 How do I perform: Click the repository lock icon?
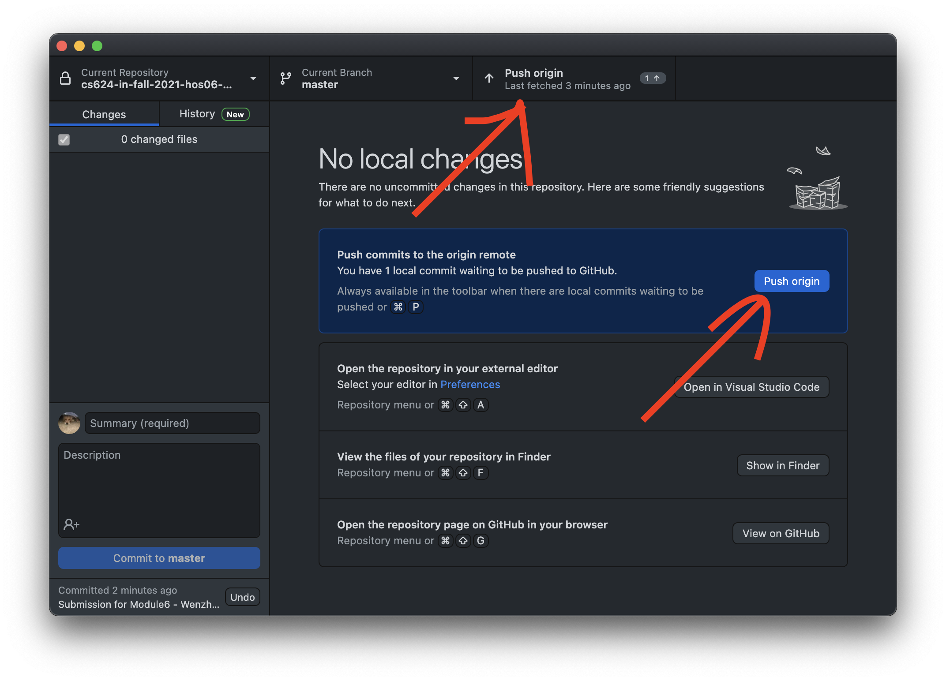[65, 79]
